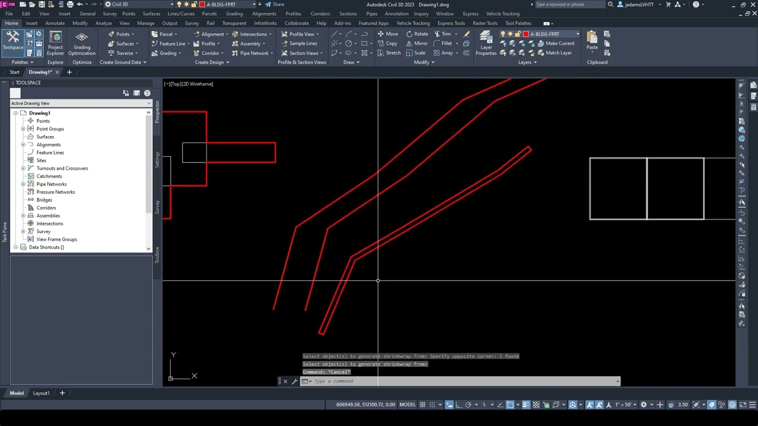Toggle layer freeze sun icon in layer dropdown

coord(510,34)
